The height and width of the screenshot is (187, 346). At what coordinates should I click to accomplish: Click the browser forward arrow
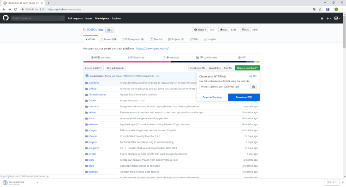tap(10, 9)
